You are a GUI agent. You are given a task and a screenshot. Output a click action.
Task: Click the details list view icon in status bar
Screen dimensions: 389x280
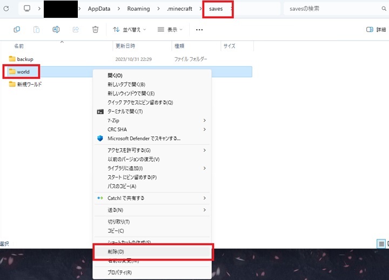381,244
